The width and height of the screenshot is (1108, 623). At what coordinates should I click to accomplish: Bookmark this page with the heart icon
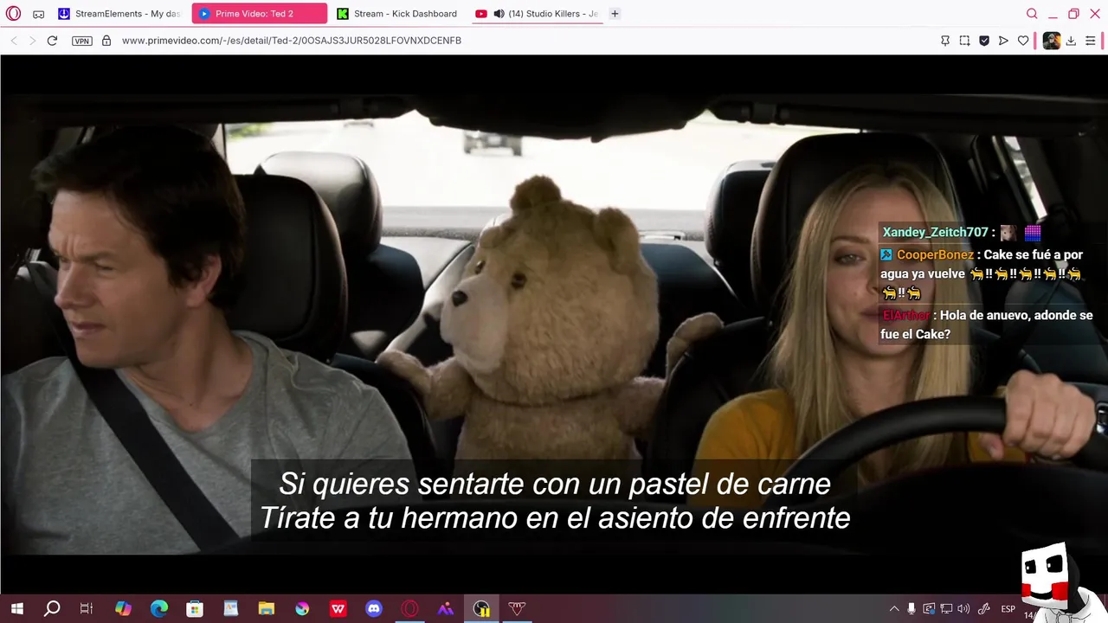tap(1023, 41)
